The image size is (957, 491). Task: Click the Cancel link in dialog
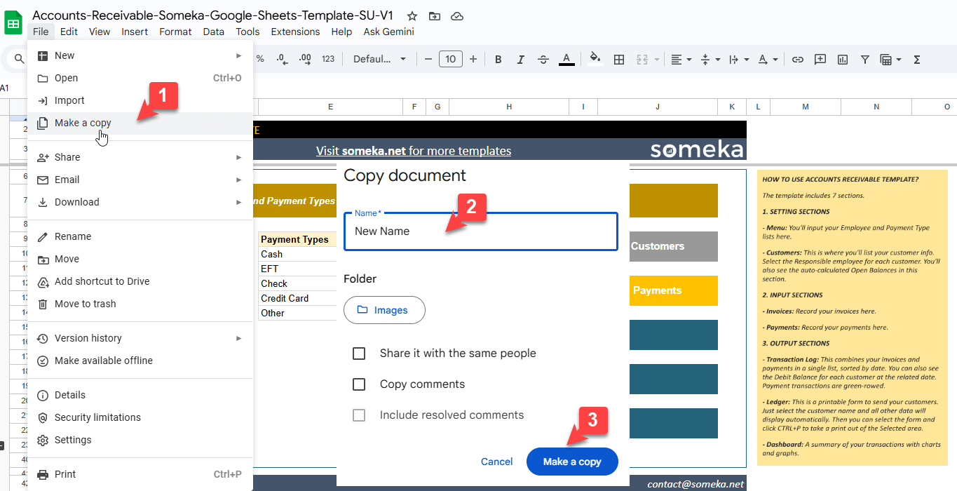click(x=496, y=462)
